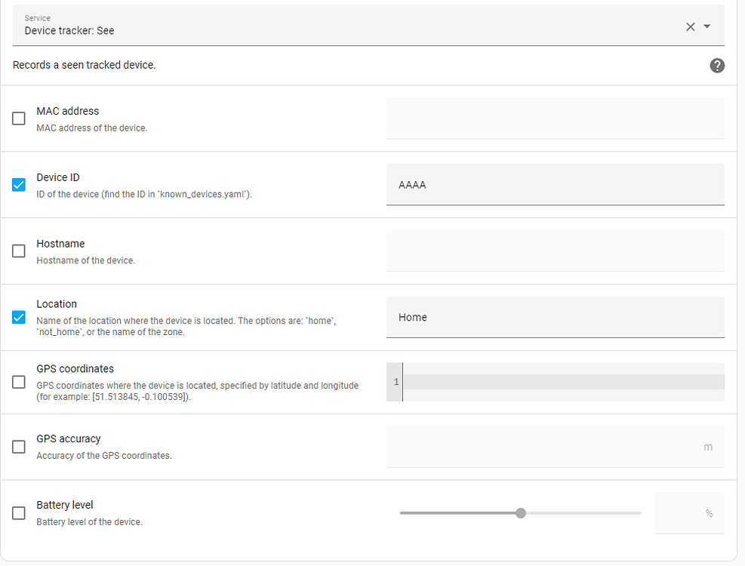Click the MAC address input field
The width and height of the screenshot is (745, 566).
pos(555,118)
